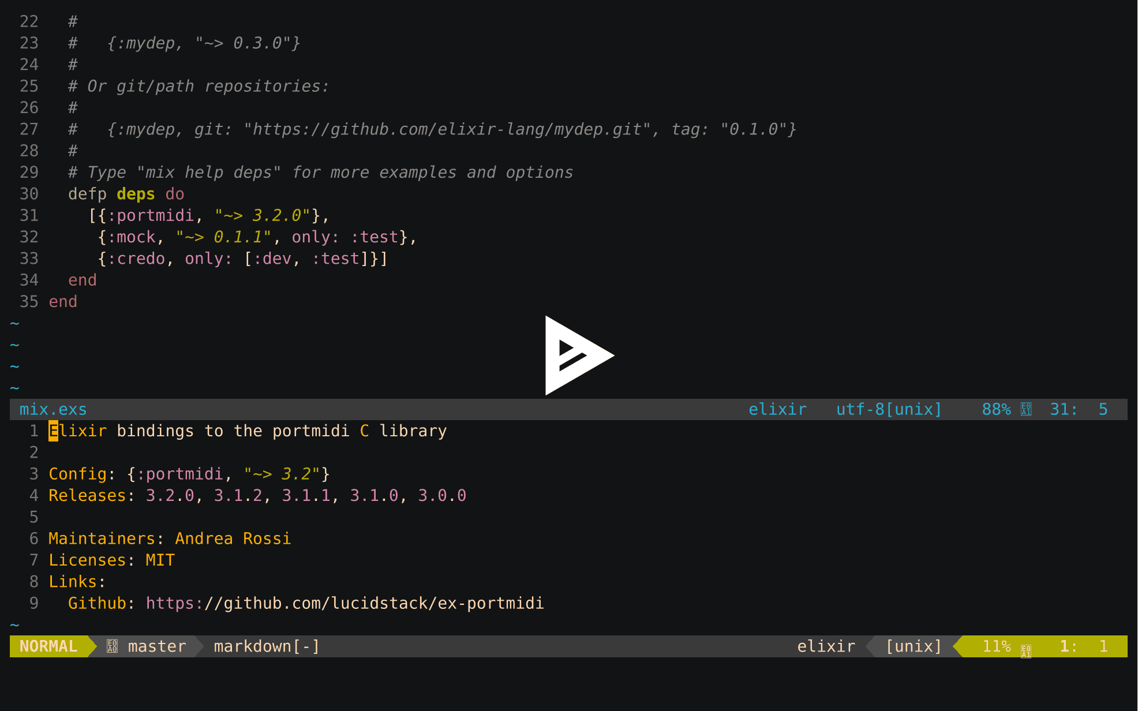Image resolution: width=1138 pixels, height=711 pixels.
Task: Click the NORMAL mode indicator
Action: (48, 646)
